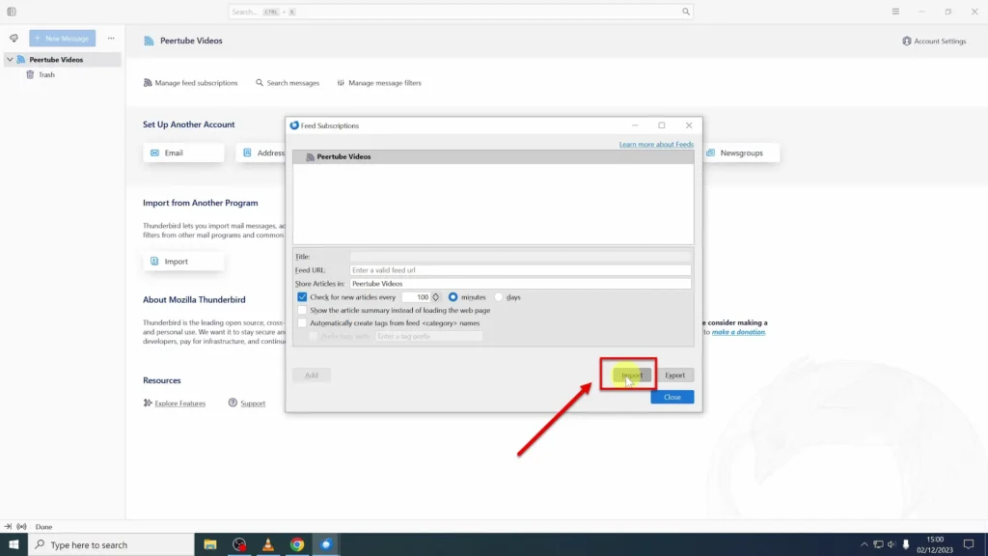Collapse the Peertube Videos account tree
Screen dimensions: 988x556
click(x=10, y=59)
